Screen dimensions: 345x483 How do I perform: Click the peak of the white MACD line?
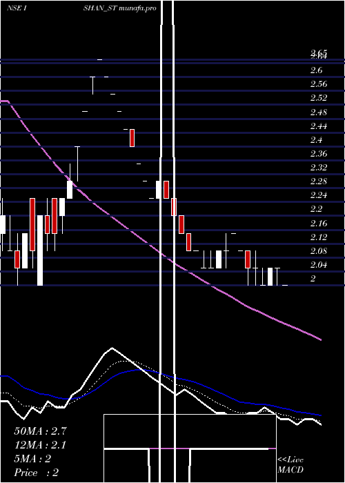click(x=112, y=348)
